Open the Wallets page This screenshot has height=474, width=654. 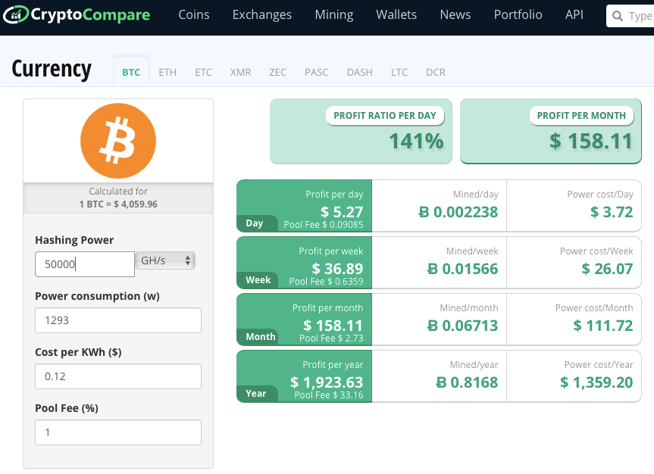click(x=396, y=15)
